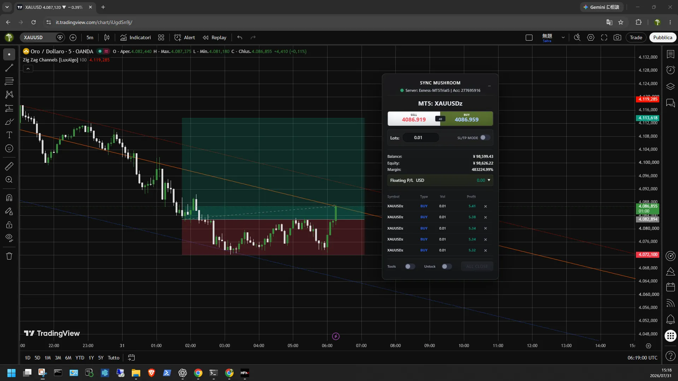Activate the zoom in tool
Viewport: 678px width, 381px height.
click(x=9, y=180)
